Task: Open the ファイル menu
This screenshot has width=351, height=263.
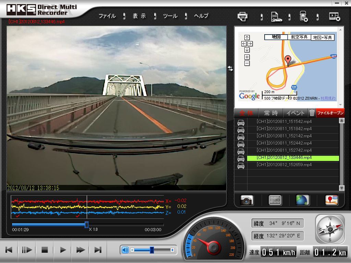Action: pos(107,16)
